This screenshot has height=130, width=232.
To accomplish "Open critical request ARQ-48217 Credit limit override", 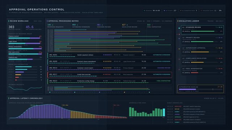I will click(110, 74).
